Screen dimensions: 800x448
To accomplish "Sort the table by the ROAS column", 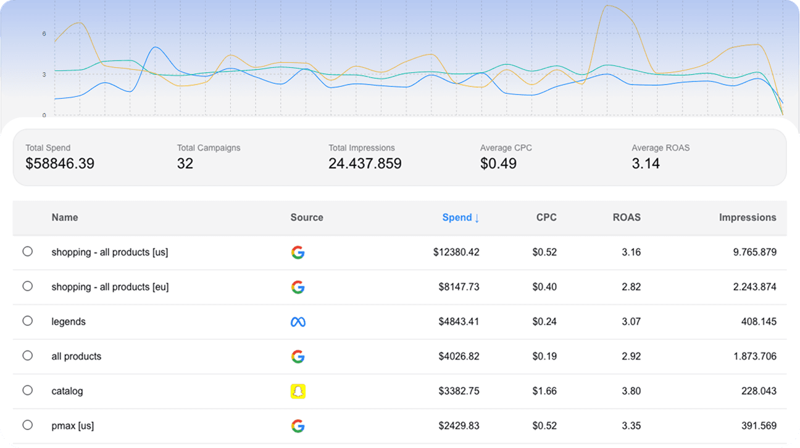I will coord(627,217).
